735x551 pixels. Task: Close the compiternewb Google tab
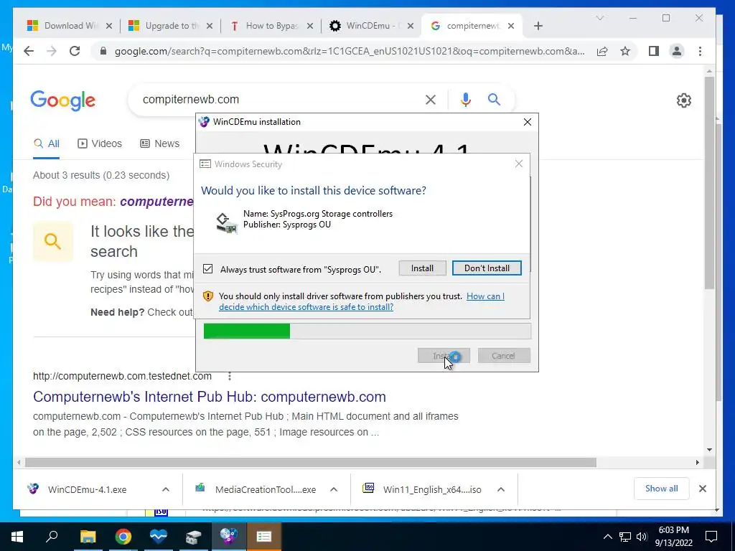[x=511, y=26]
